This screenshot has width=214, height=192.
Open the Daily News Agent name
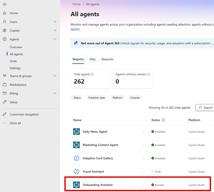click(95, 131)
